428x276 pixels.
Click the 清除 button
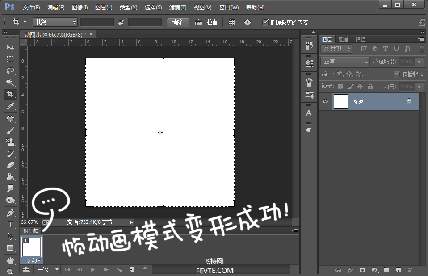(x=178, y=22)
